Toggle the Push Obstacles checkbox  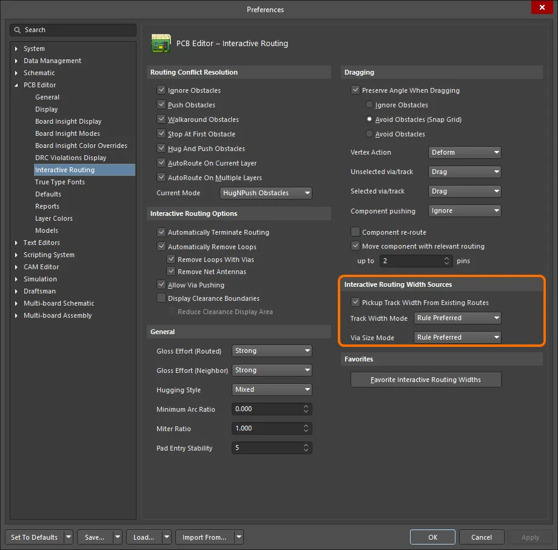coord(161,104)
